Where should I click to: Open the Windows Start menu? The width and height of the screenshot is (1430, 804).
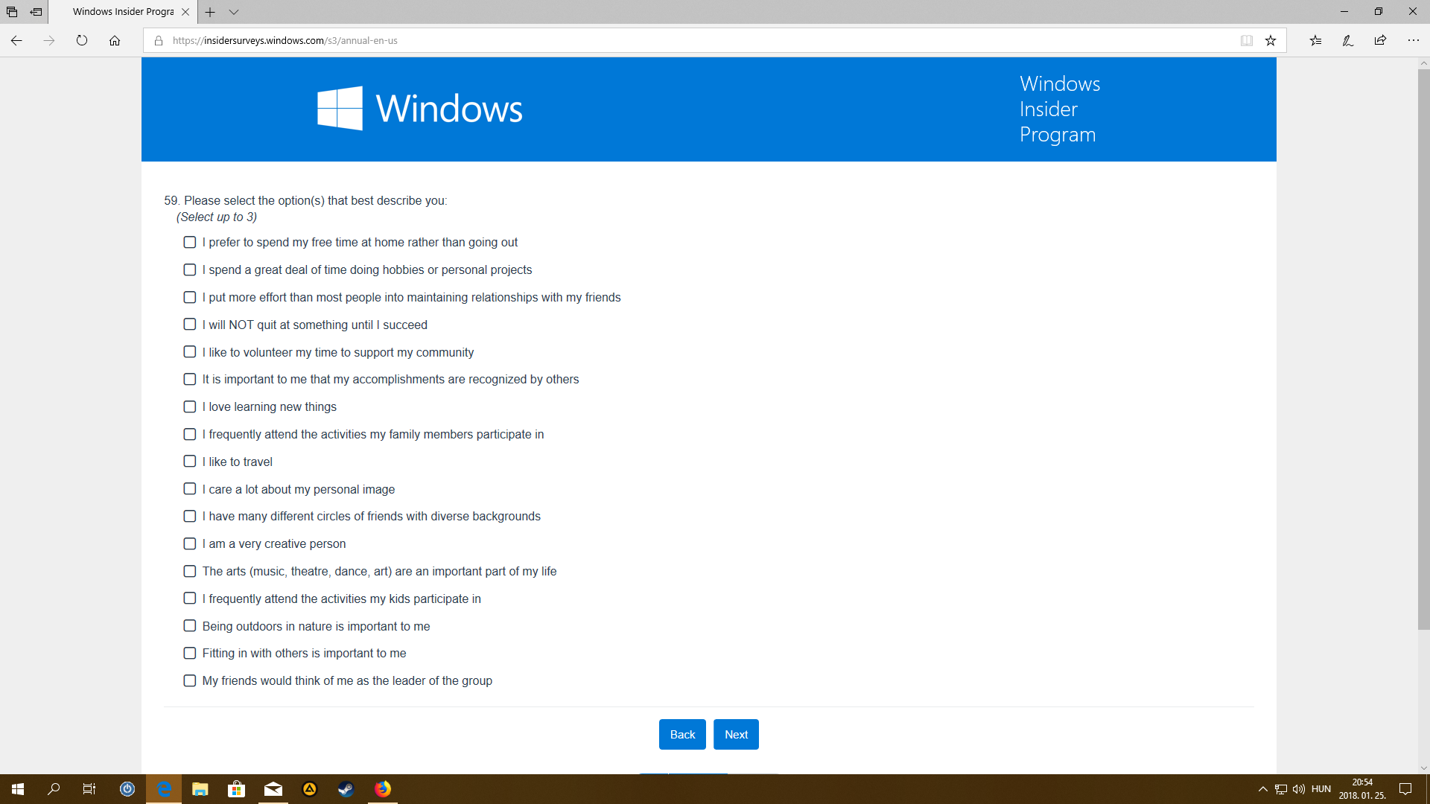[18, 789]
